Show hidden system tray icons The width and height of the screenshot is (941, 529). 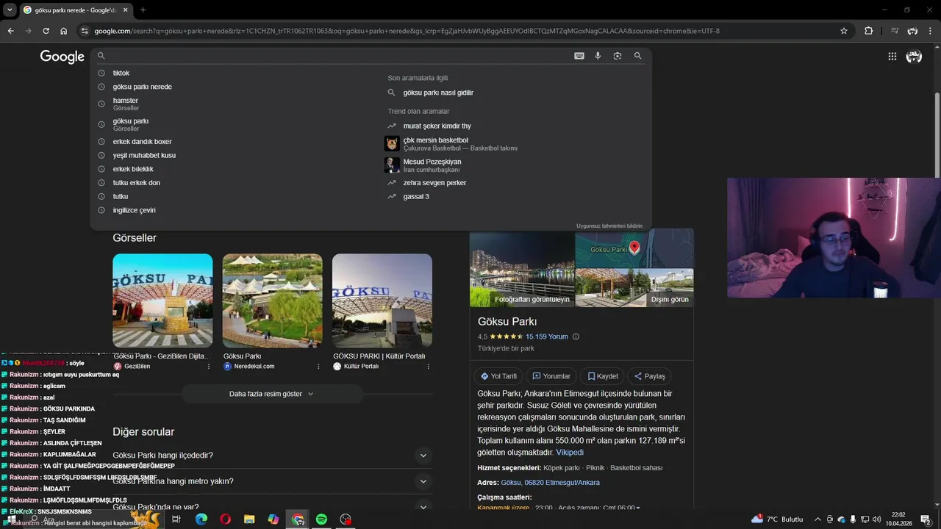coord(817,519)
